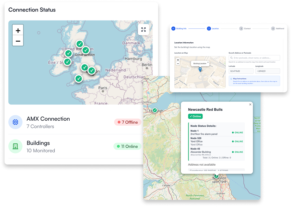This screenshot has width=292, height=207.
Task: Click the Search Address or Postcode field
Action: (x=254, y=58)
